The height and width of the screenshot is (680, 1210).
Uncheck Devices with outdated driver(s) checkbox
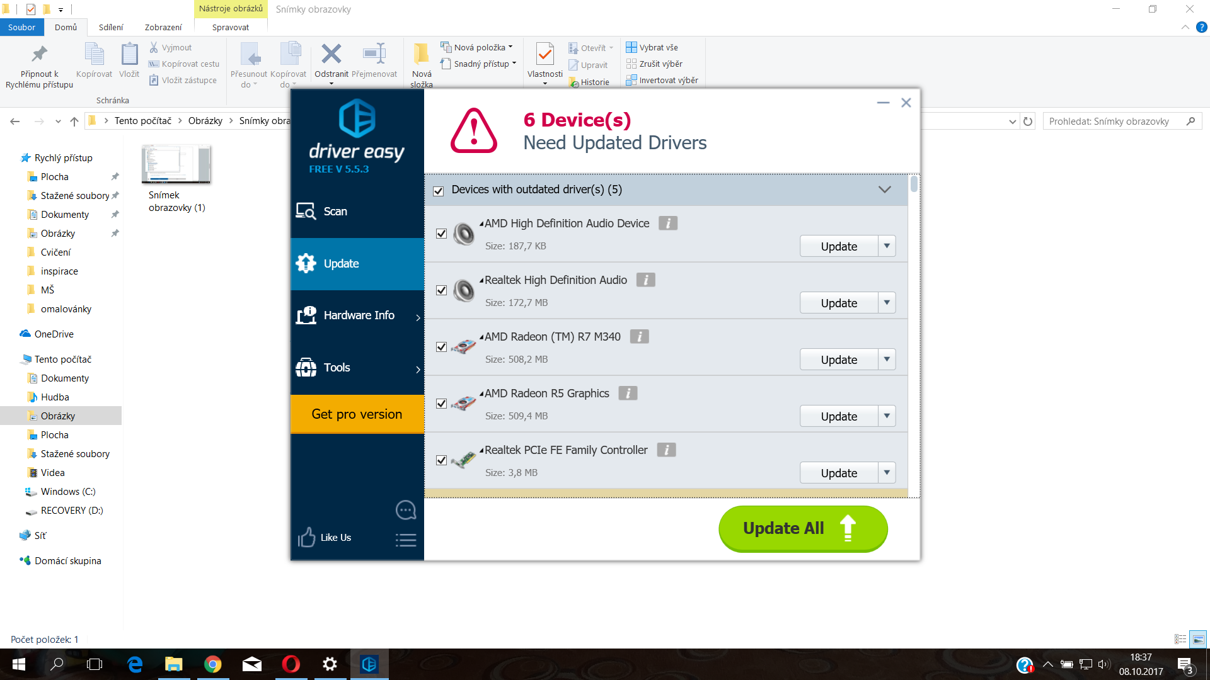tap(439, 191)
